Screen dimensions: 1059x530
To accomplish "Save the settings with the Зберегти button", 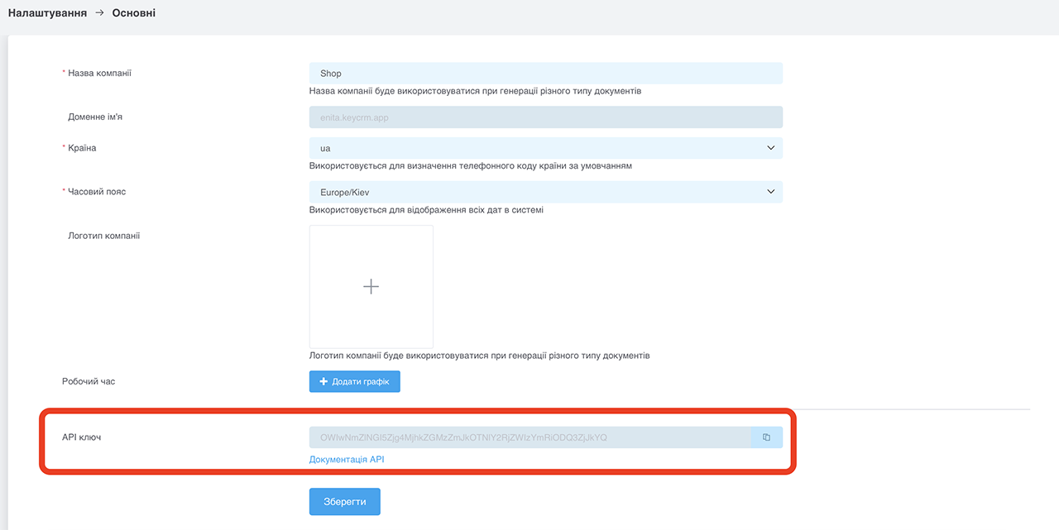I will tap(344, 502).
